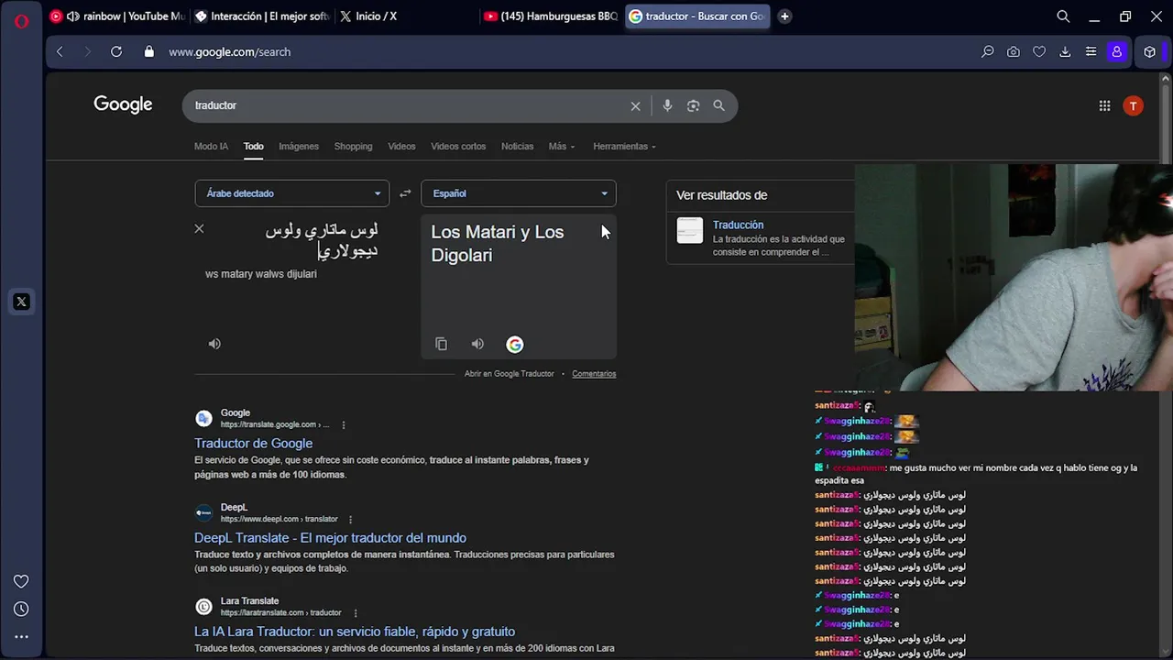This screenshot has width=1173, height=660.
Task: Expand the Herramientas menu
Action: (x=625, y=147)
